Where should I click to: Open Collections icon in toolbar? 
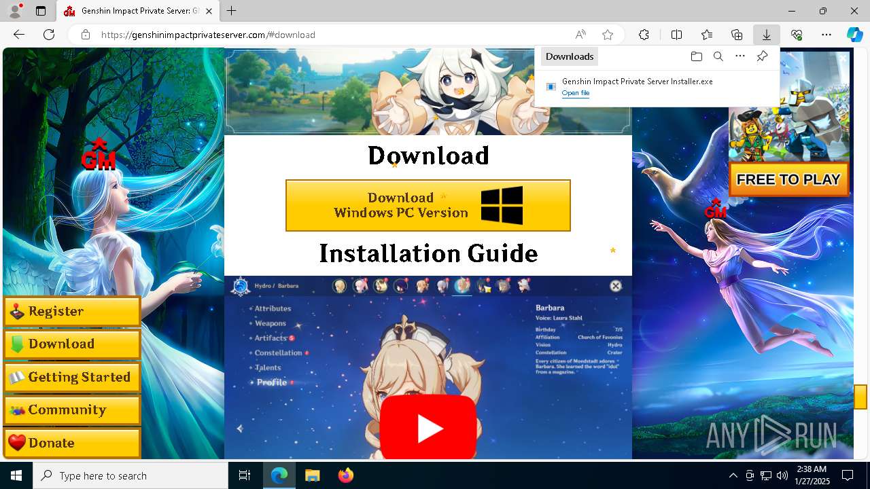737,35
